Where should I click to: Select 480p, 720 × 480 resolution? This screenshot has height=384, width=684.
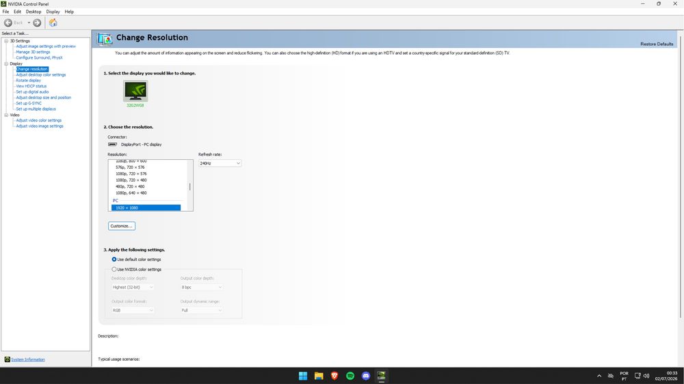point(130,187)
